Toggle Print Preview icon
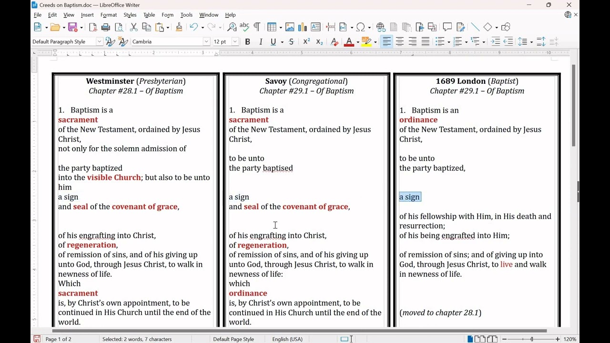The image size is (610, 343). click(118, 27)
